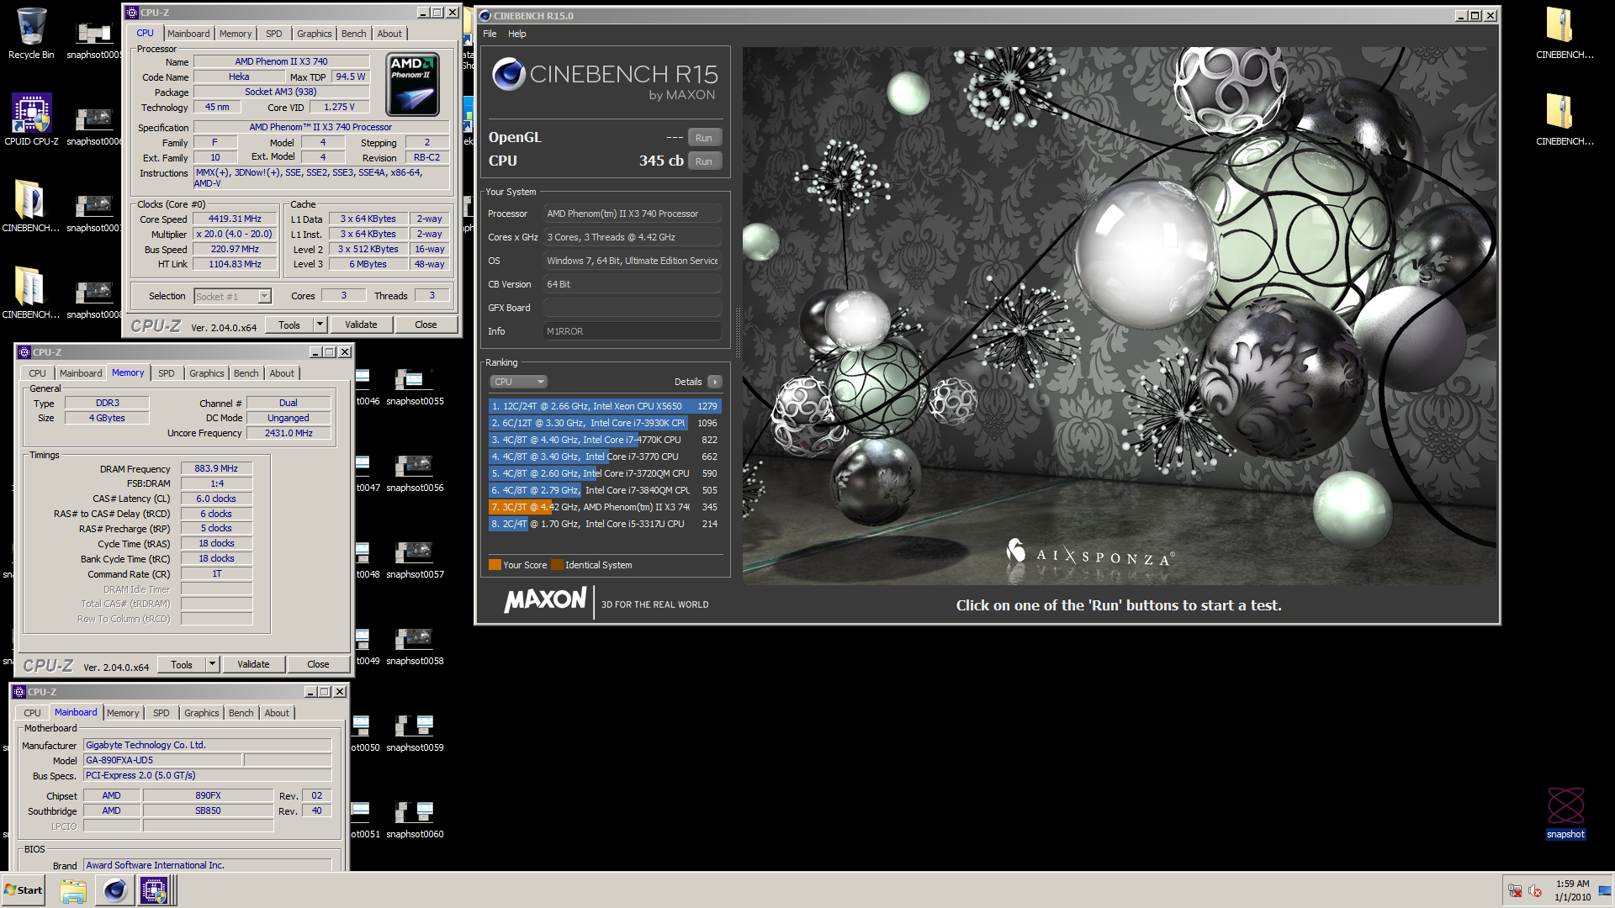Image resolution: width=1615 pixels, height=908 pixels.
Task: Switch to Mainboard tab in top CPU-Z
Action: coord(188,34)
